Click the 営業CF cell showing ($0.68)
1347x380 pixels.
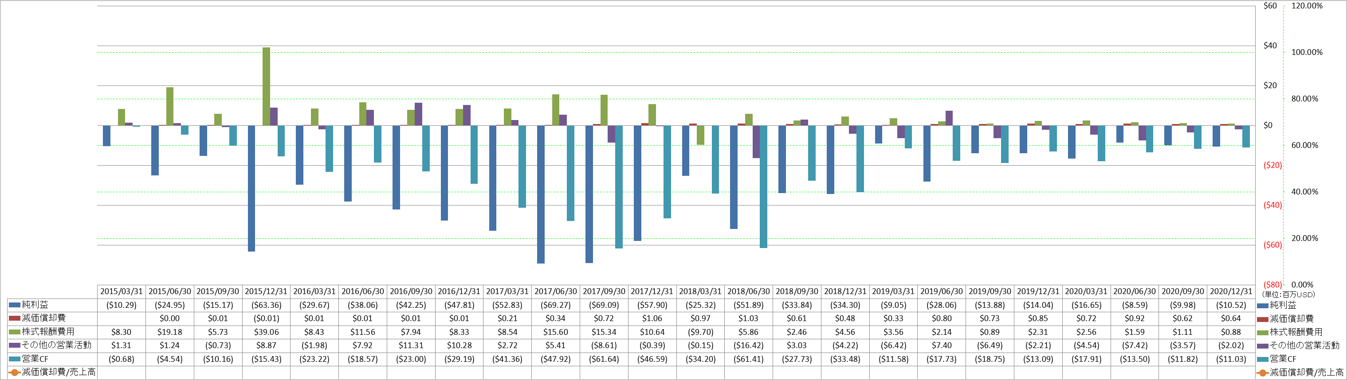(x=122, y=359)
